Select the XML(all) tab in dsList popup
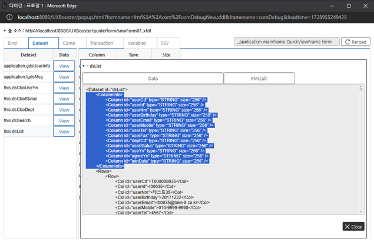The height and width of the screenshot is (242, 374). point(259,79)
